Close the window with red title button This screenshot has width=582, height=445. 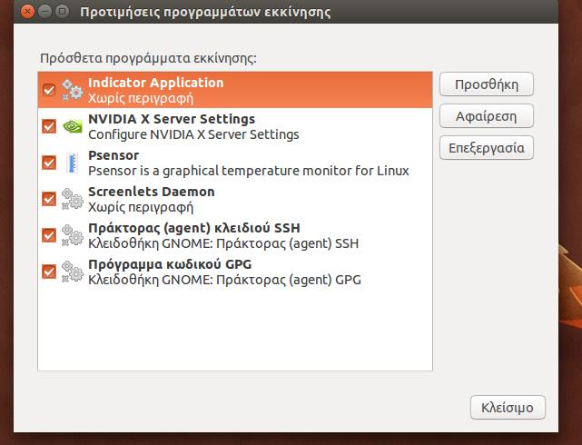[27, 12]
